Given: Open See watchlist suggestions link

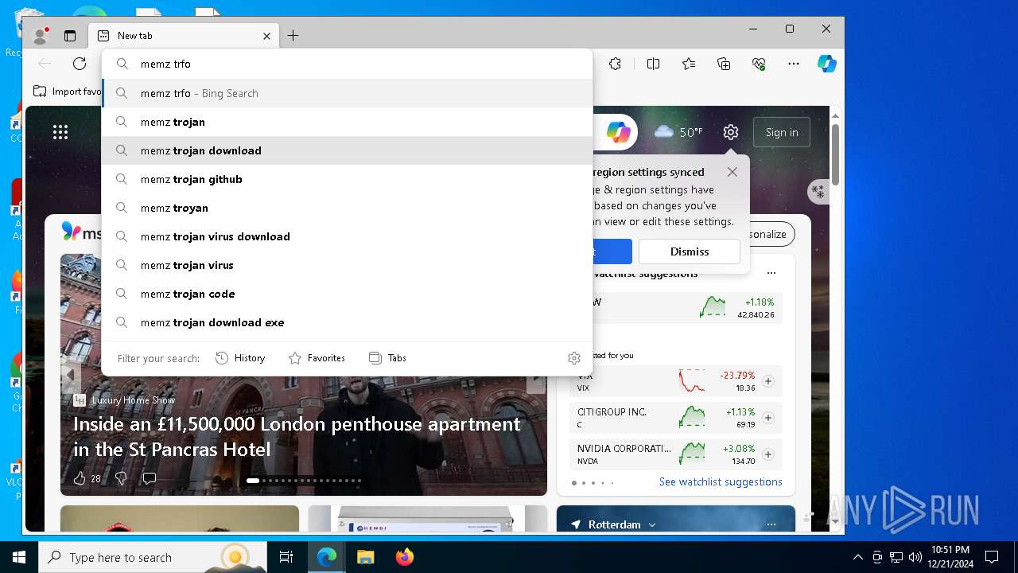Looking at the screenshot, I should pos(721,481).
